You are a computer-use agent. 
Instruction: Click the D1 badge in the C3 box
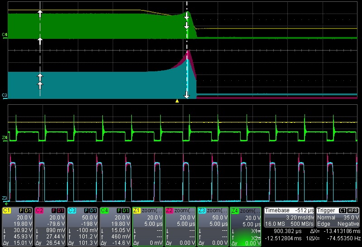coord(93,210)
